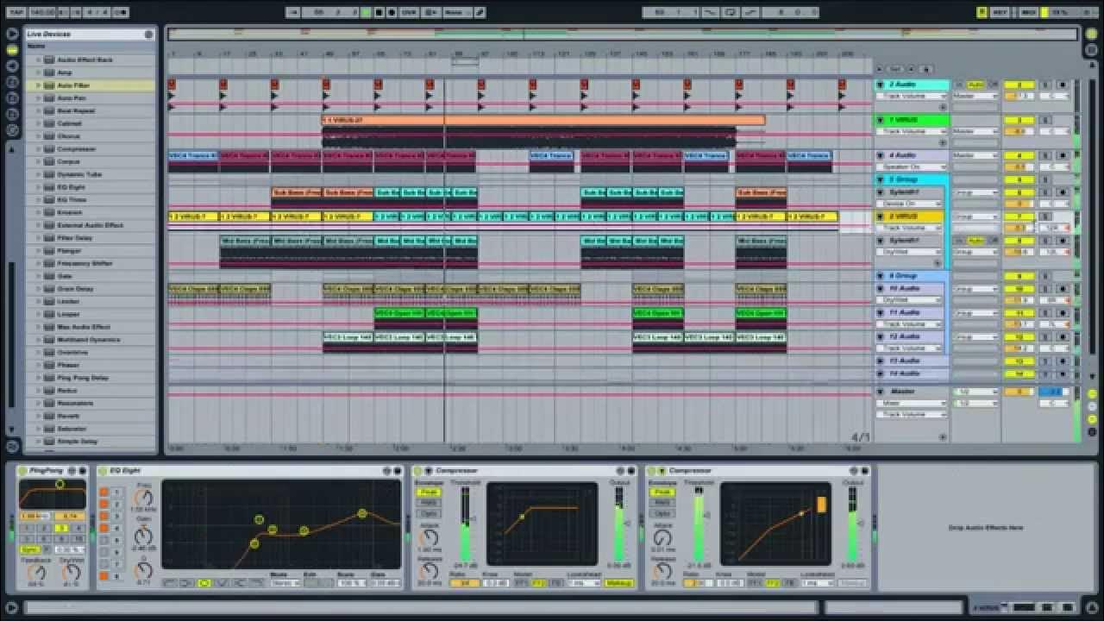The height and width of the screenshot is (621, 1104).
Task: Toggle the MIDI map mode switch
Action: tap(1028, 12)
